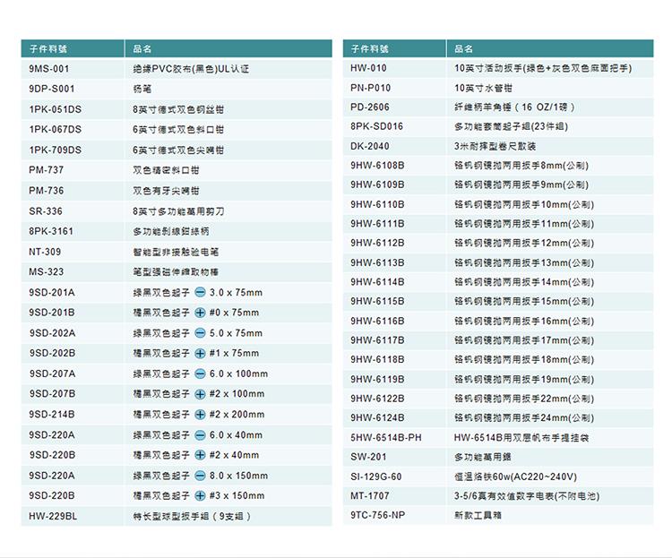Image resolution: width=672 pixels, height=558 pixels.
Task: Click part number 9TC-756-NP
Action: coord(377,515)
